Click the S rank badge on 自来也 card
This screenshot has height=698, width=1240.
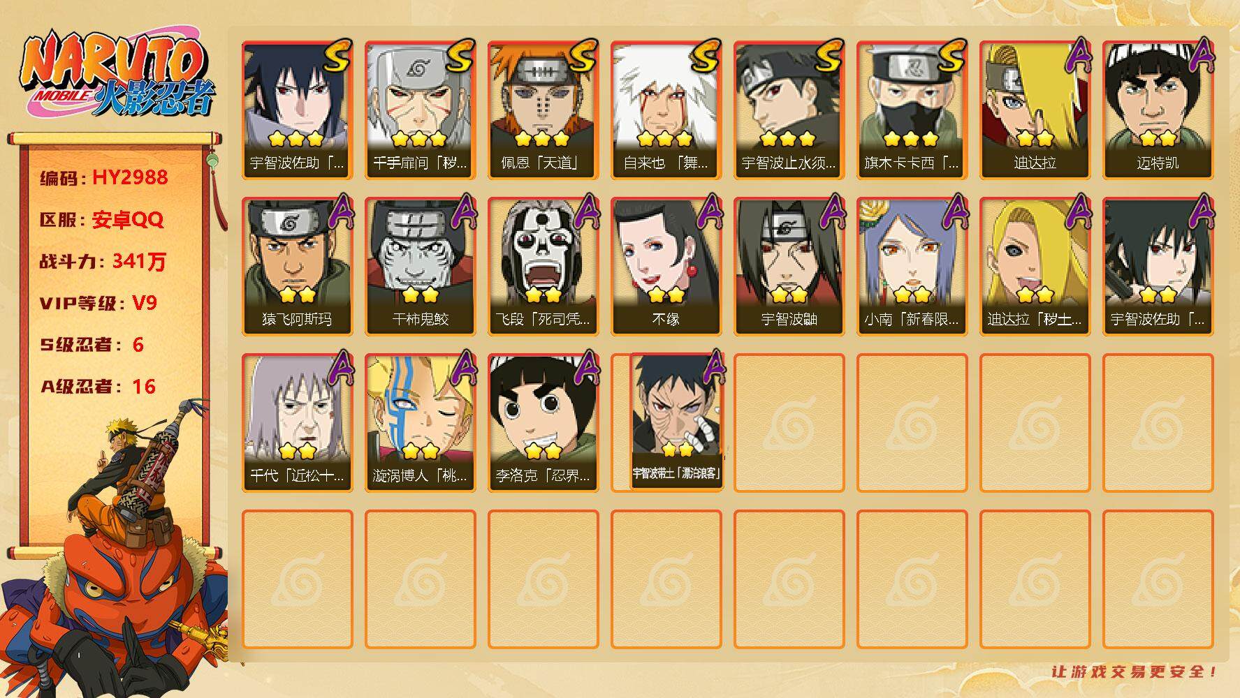[706, 56]
